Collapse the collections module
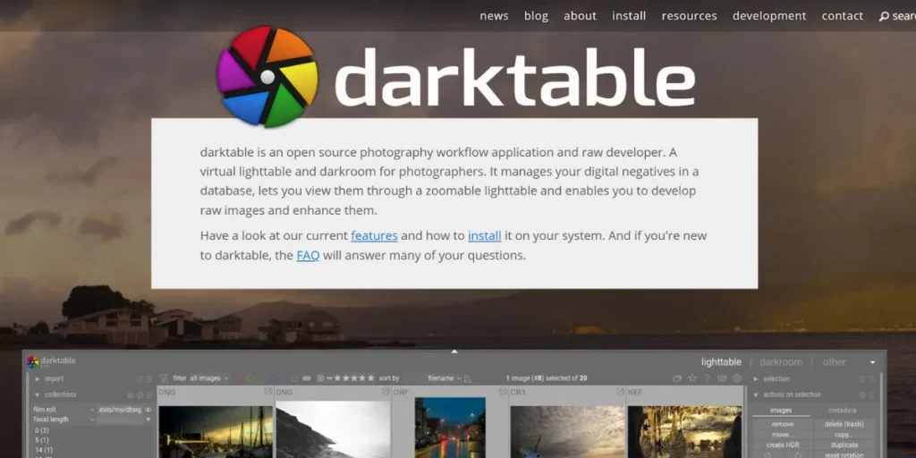This screenshot has width=916, height=458. tap(38, 394)
